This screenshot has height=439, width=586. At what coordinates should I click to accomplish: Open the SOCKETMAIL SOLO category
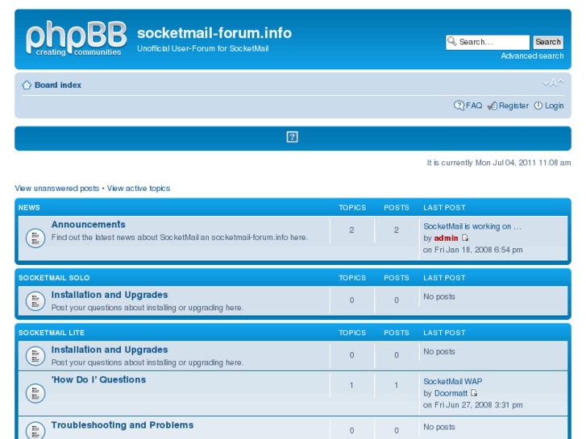(54, 278)
